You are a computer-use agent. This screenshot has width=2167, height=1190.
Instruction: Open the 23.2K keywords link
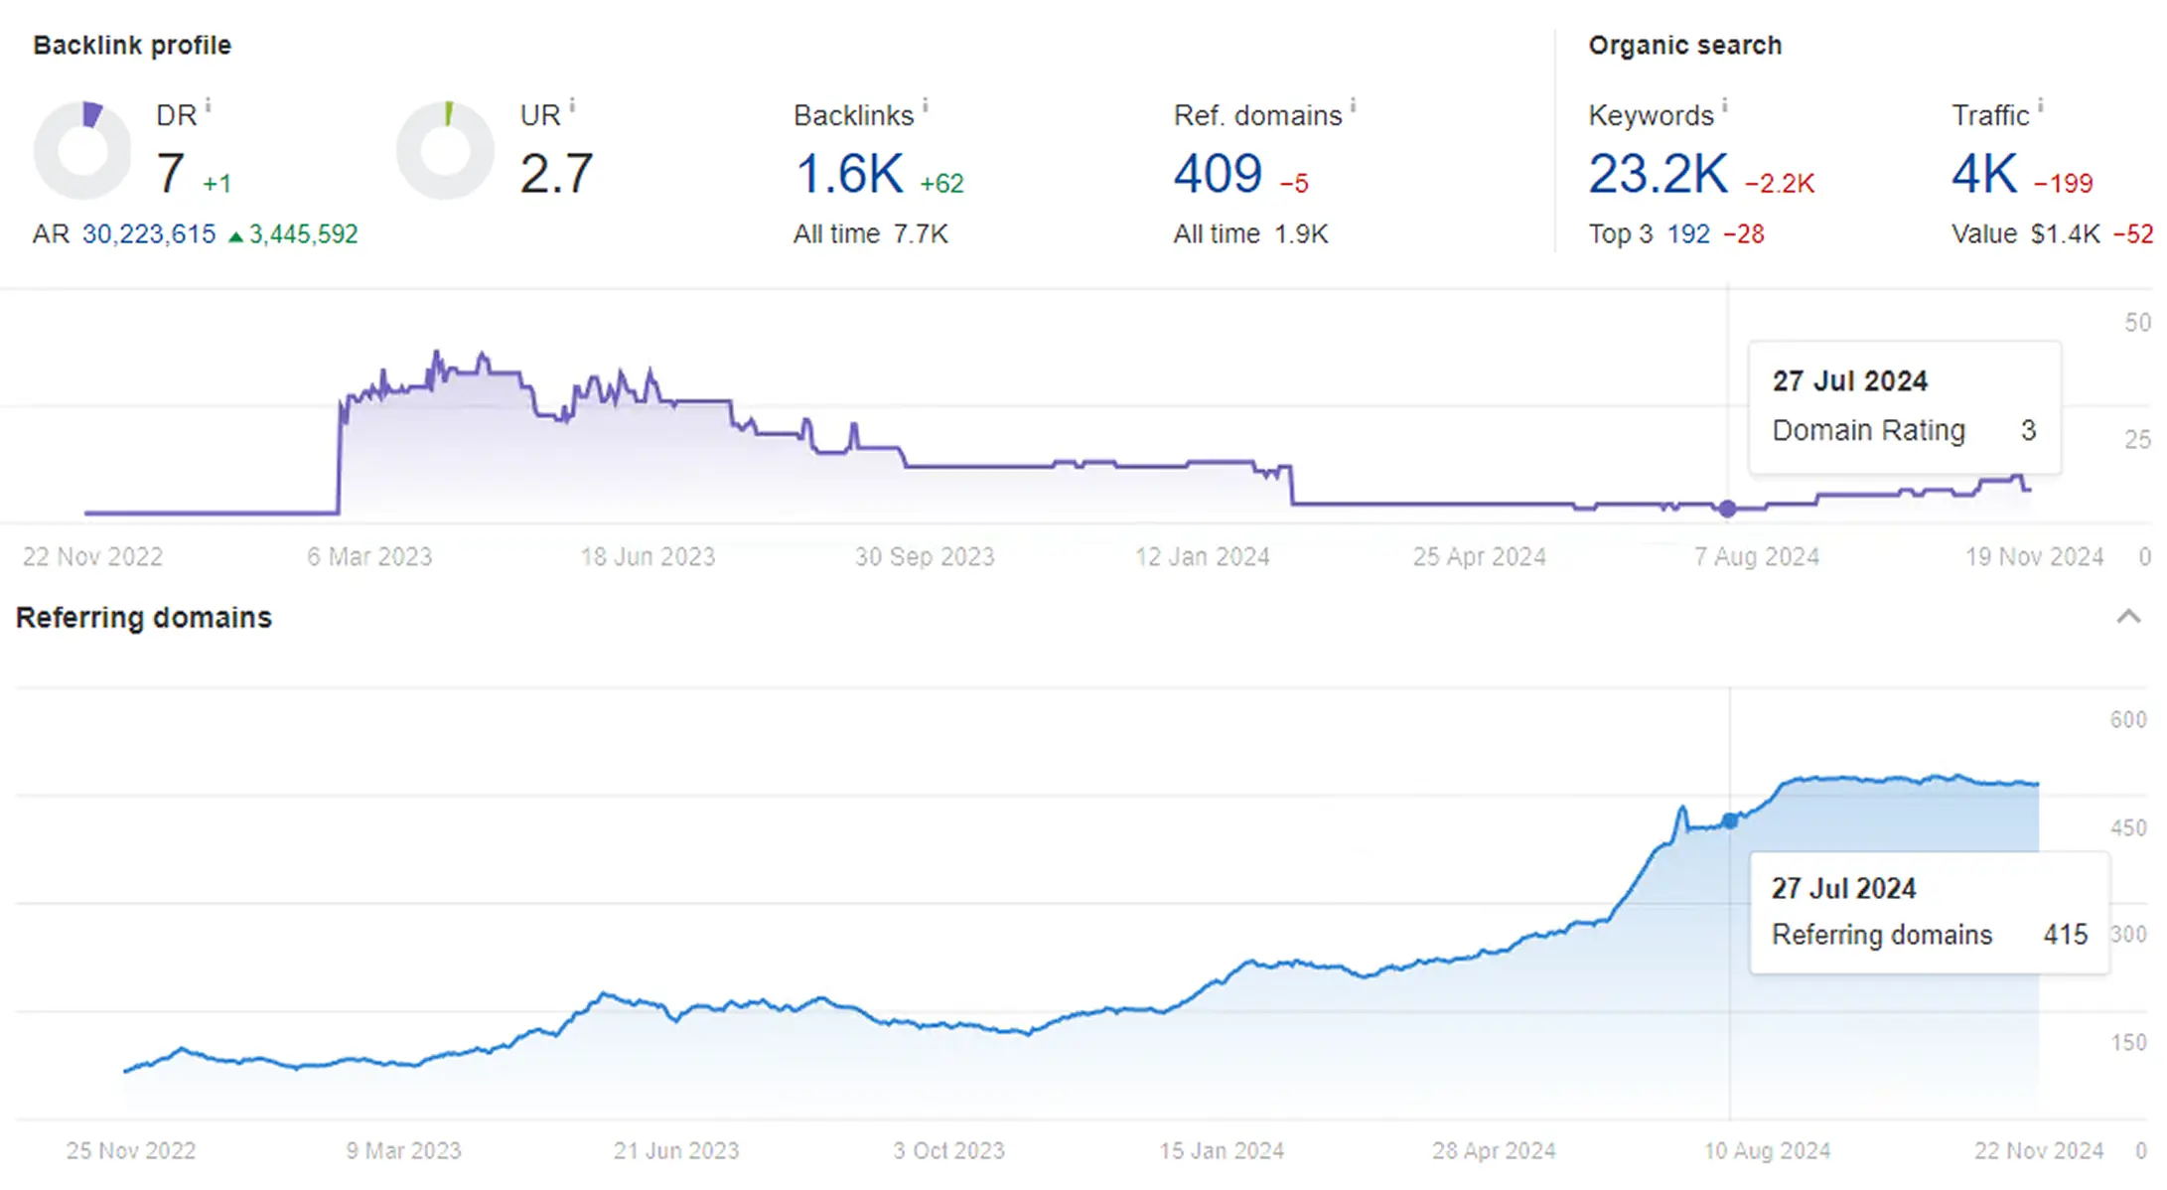click(1659, 174)
